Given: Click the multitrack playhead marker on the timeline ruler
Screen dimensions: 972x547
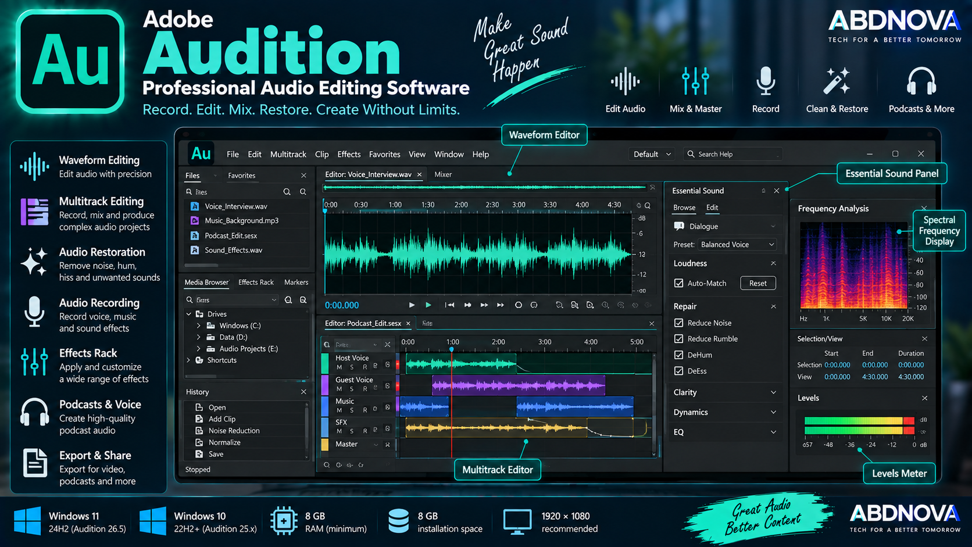Looking at the screenshot, I should [451, 349].
